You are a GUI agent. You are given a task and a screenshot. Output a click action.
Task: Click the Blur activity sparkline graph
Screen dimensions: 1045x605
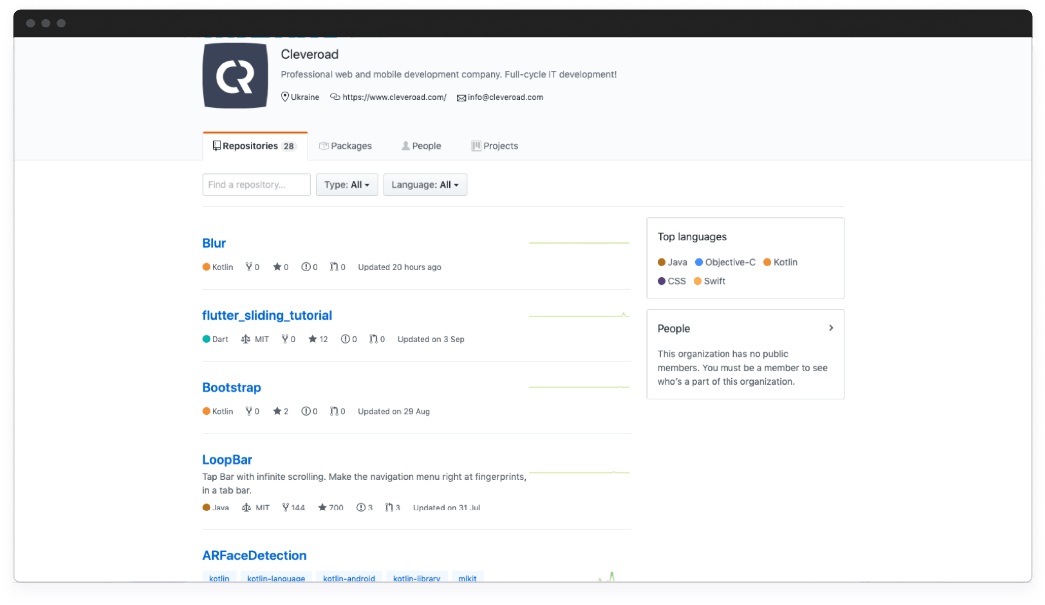coord(579,243)
